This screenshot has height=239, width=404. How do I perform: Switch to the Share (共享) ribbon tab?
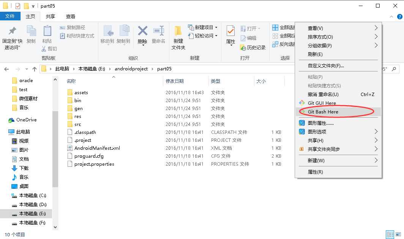click(50, 16)
